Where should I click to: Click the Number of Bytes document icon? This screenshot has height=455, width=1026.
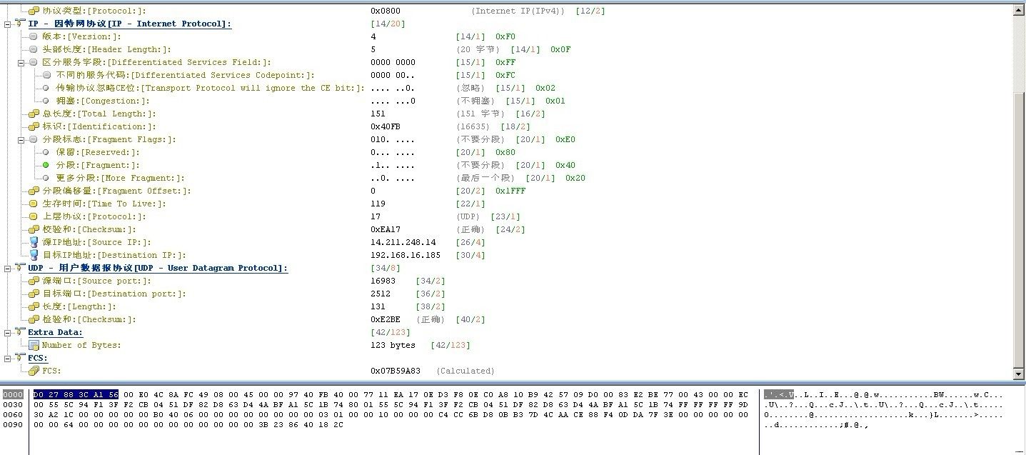(x=34, y=345)
